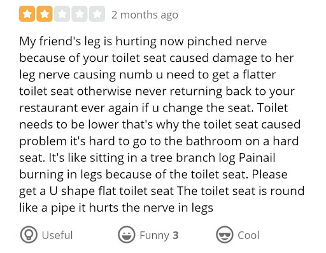Click the Cool sunglasses face icon
The image size is (326, 253).
(x=225, y=235)
